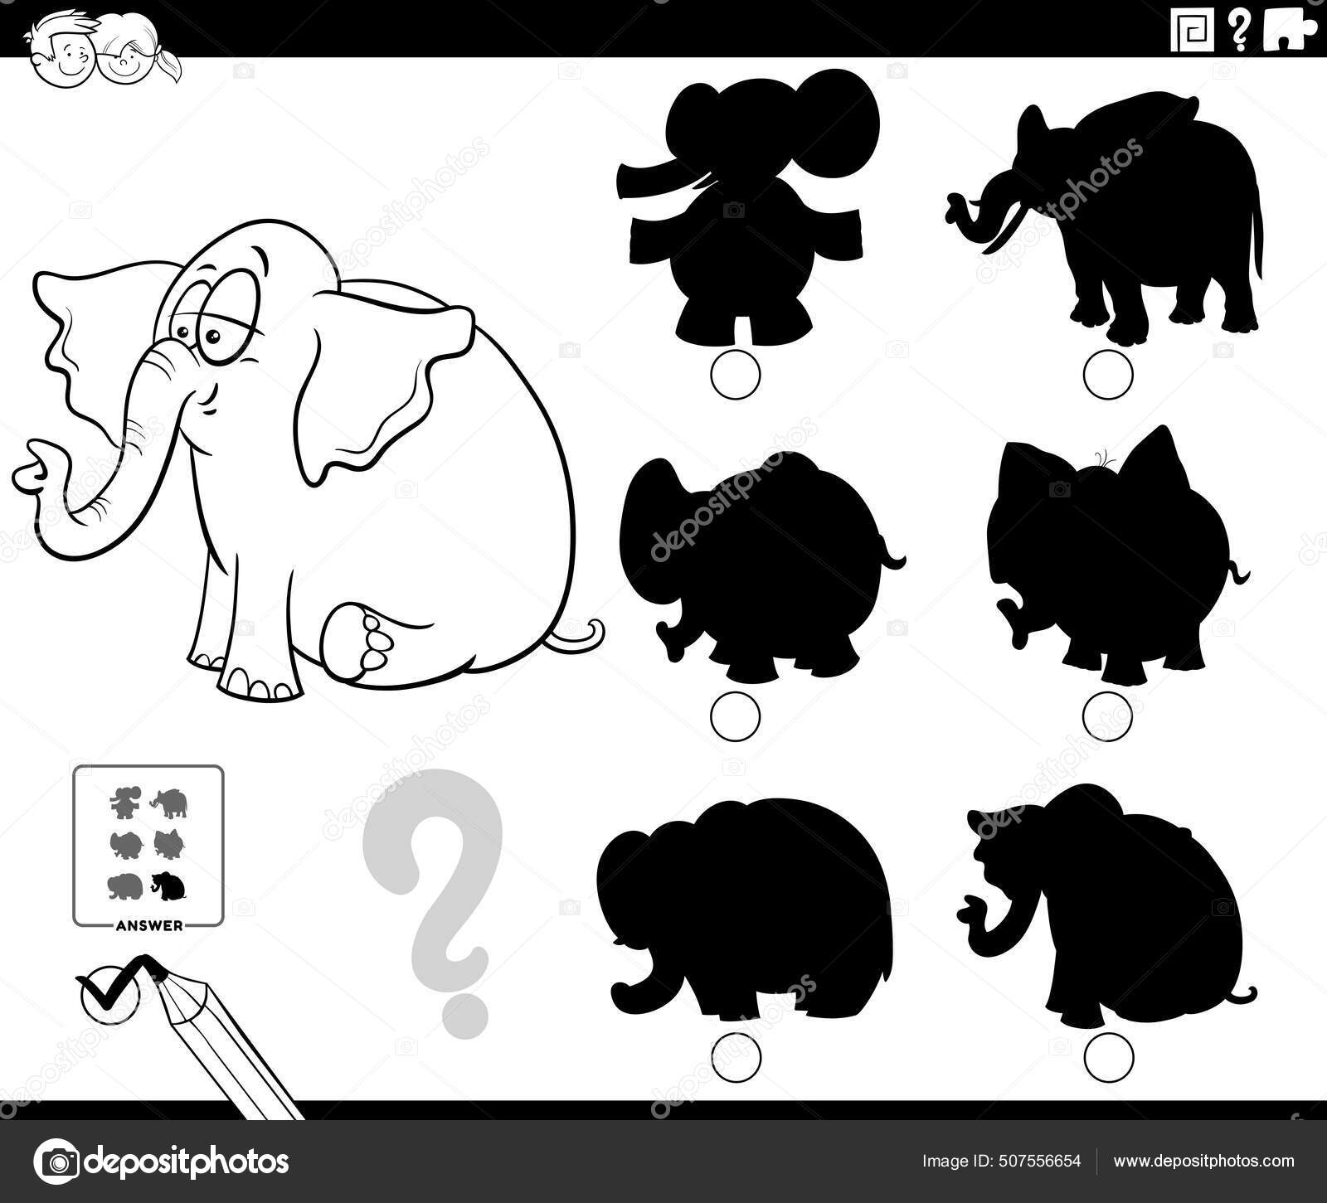The height and width of the screenshot is (1203, 1327).
Task: Select the circle under the bottom-left elephant shadow
Action: [x=736, y=1056]
